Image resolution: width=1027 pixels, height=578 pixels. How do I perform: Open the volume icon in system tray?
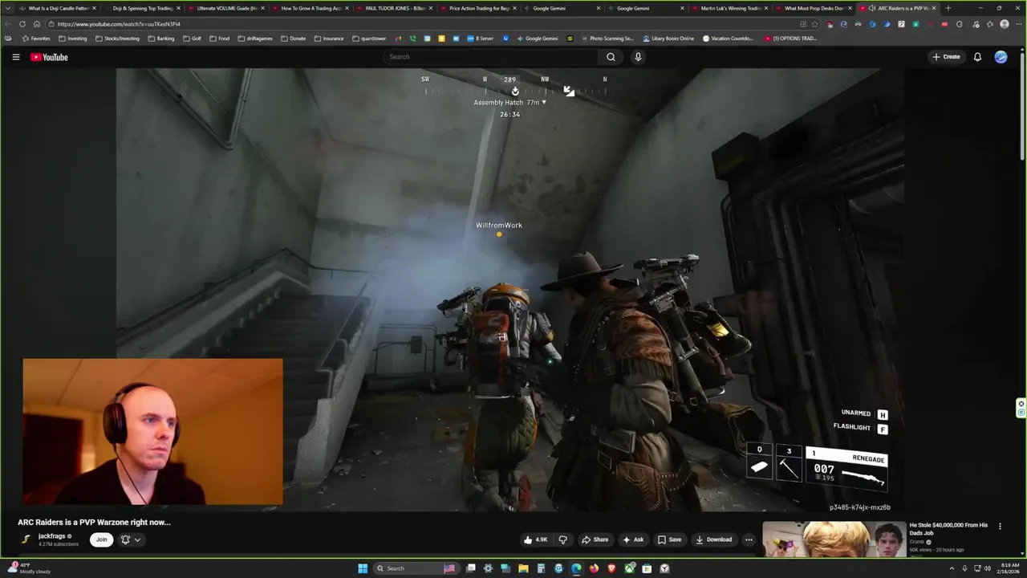[987, 568]
